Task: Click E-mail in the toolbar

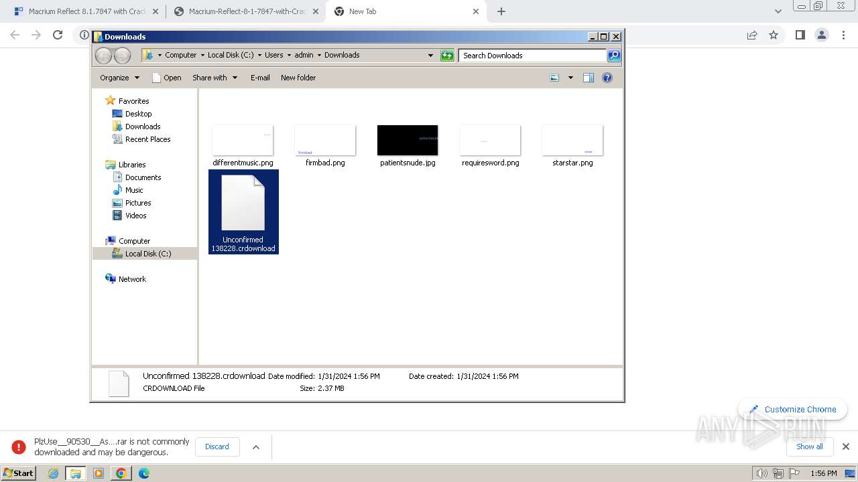Action: (260, 78)
